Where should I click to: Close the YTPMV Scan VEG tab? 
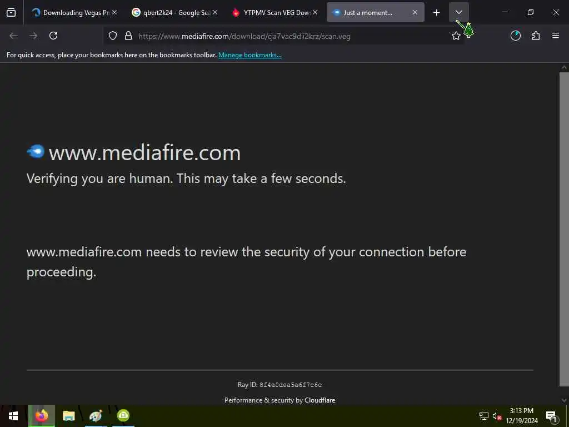(316, 12)
